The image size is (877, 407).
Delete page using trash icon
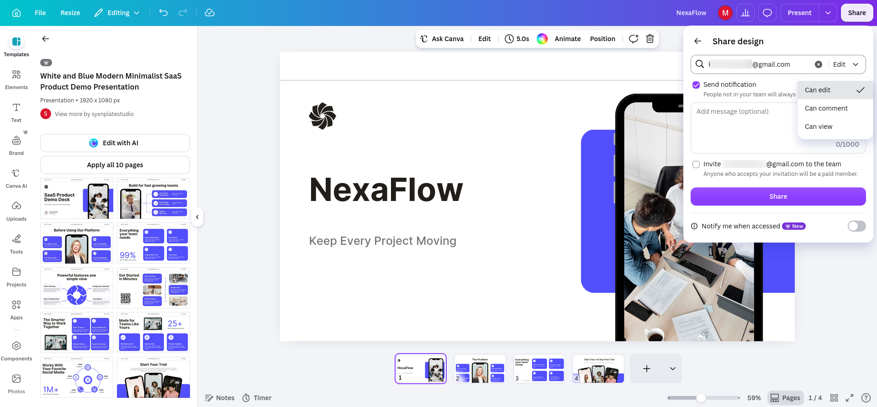650,39
